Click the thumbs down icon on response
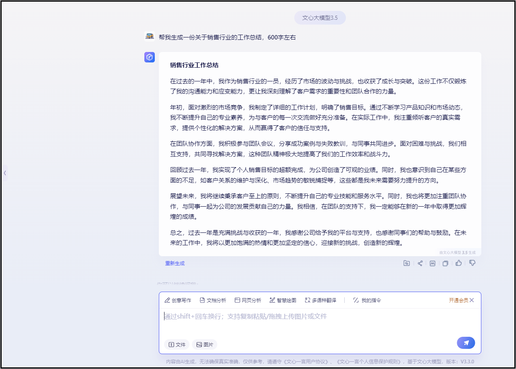Screen dimensions: 516x369 point(472,263)
